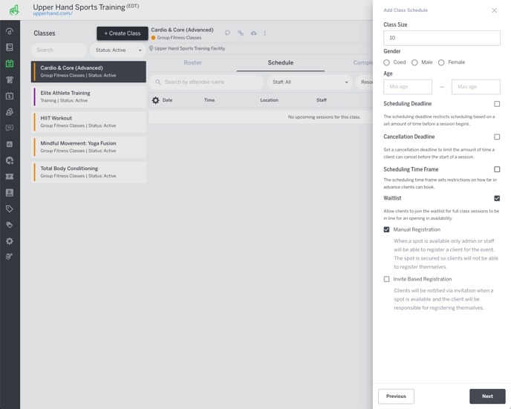Open the settings gear in sidebar
The height and width of the screenshot is (409, 511).
click(x=10, y=241)
